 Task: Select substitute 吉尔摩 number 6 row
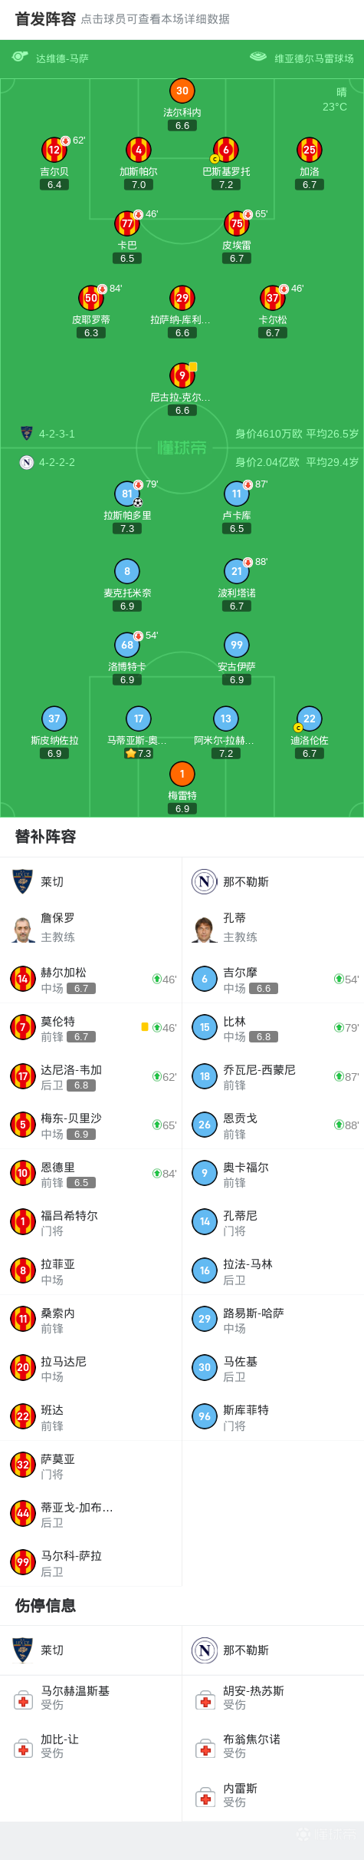273,979
